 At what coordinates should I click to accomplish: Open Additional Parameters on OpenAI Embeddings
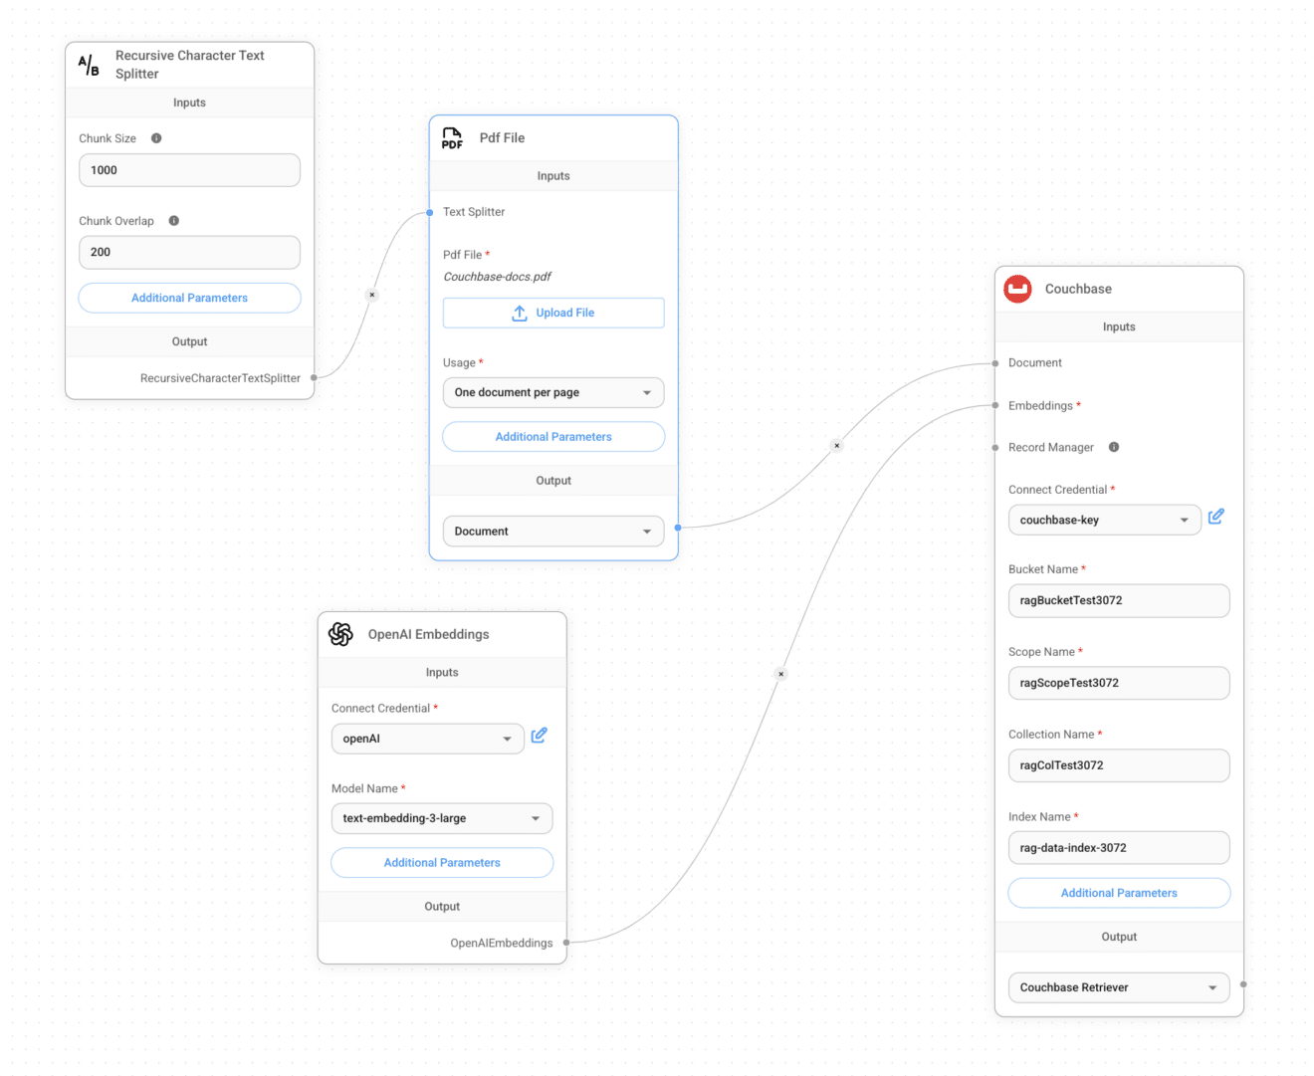[441, 862]
